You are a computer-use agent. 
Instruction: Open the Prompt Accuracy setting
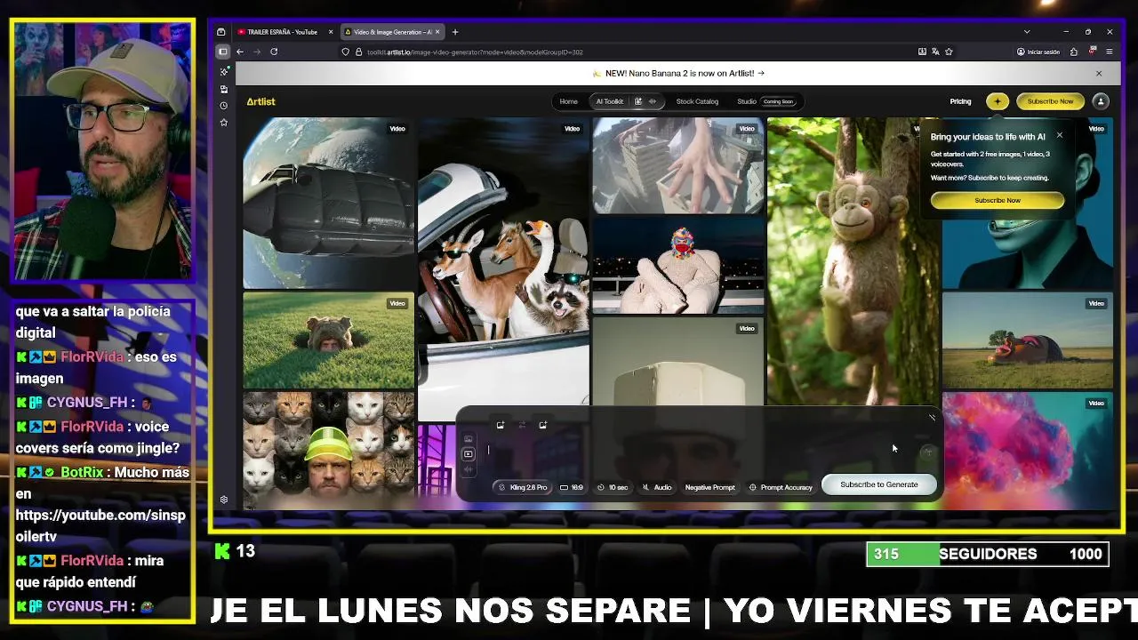tap(781, 487)
